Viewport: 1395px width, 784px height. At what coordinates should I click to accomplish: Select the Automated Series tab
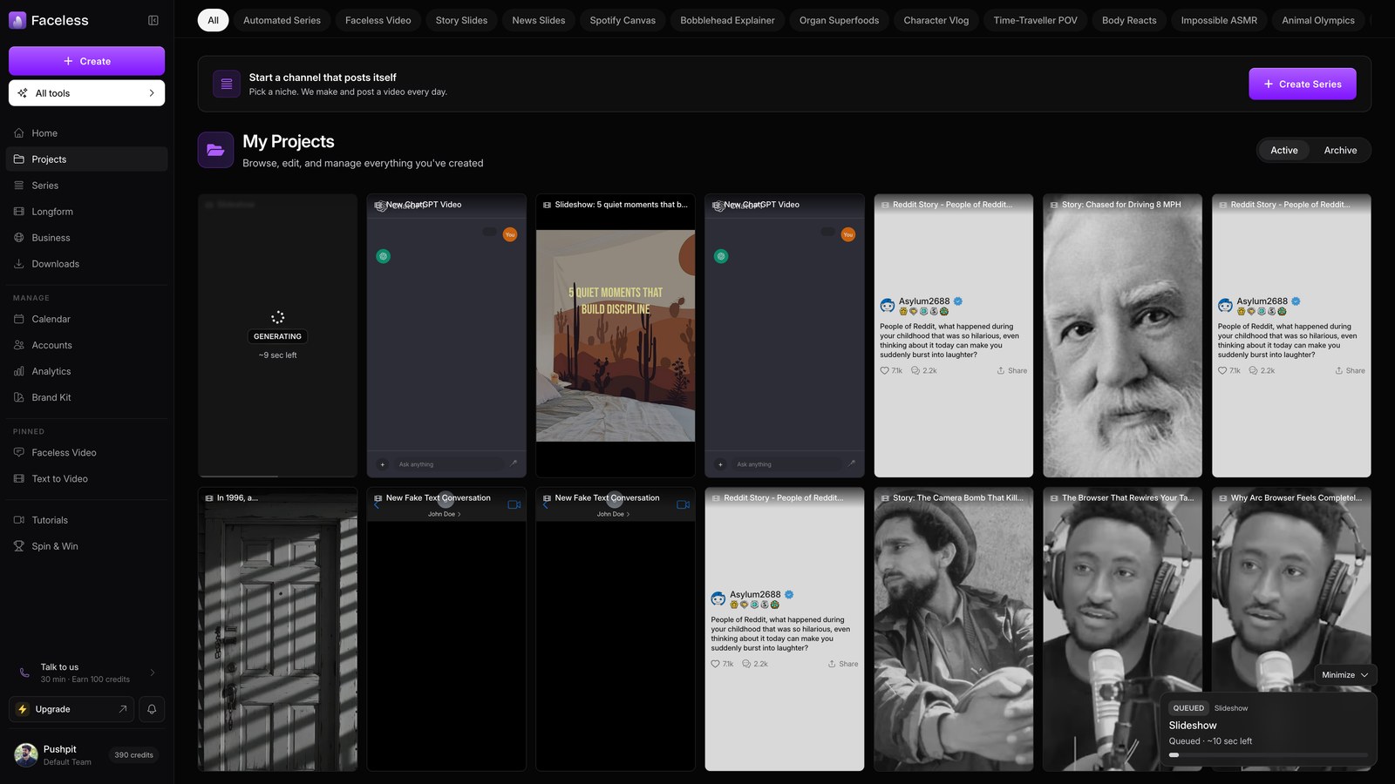click(x=282, y=20)
